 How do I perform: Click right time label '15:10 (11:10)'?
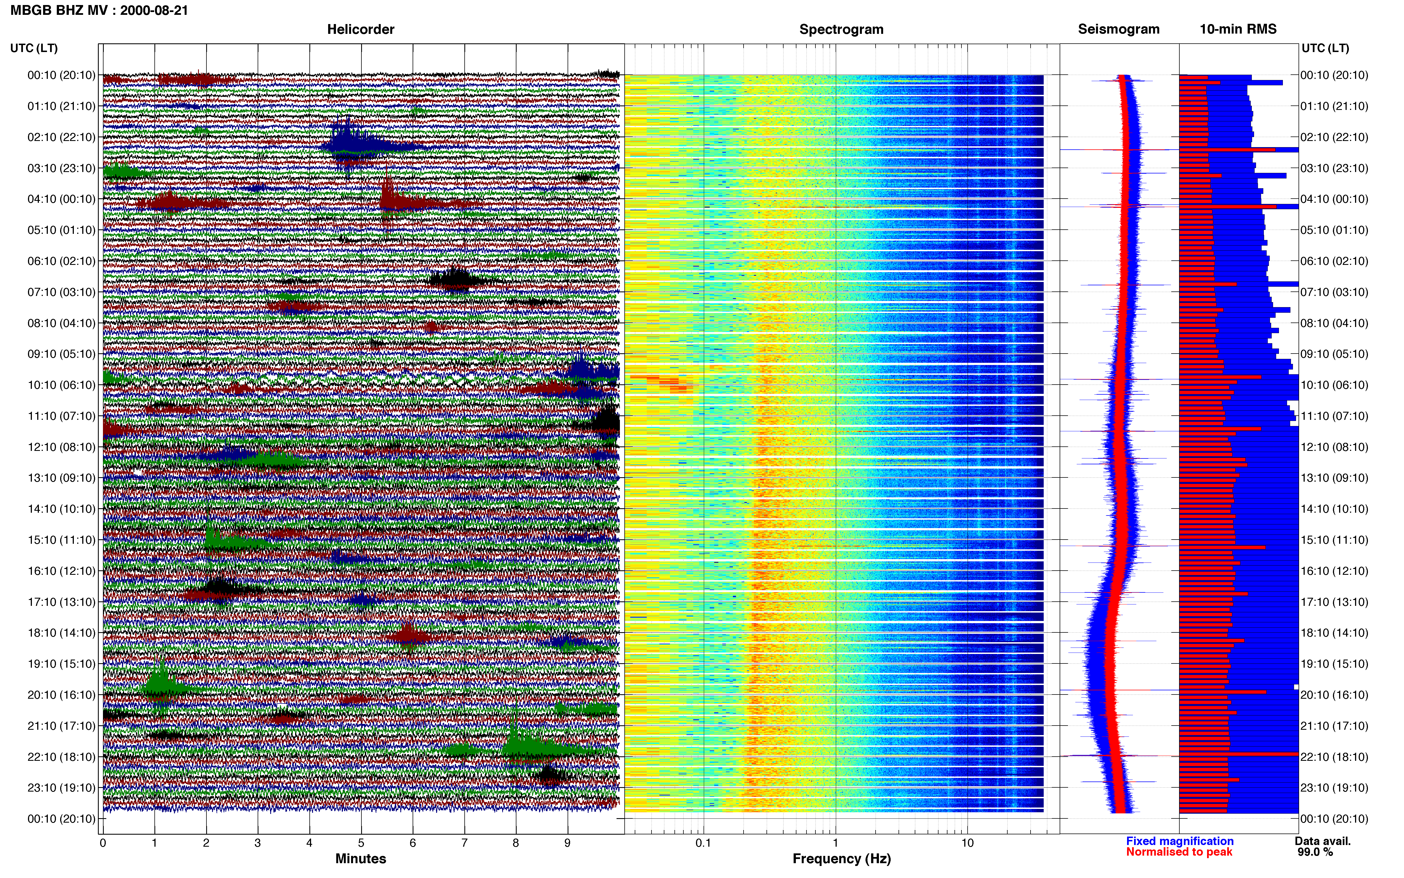1334,540
